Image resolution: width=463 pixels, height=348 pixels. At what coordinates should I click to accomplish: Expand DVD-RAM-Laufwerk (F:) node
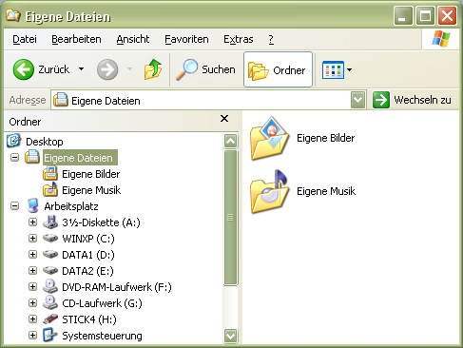pyautogui.click(x=32, y=287)
